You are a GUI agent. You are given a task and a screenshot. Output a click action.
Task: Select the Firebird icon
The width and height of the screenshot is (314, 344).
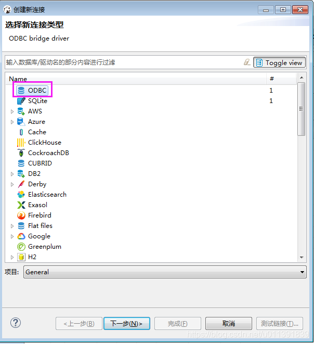pyautogui.click(x=21, y=215)
